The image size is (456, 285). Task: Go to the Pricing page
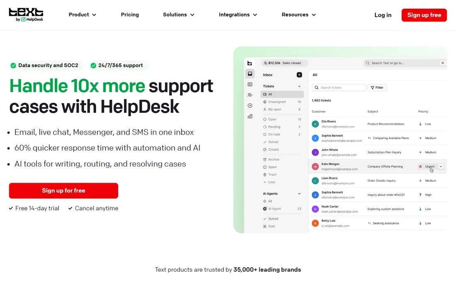[x=130, y=14]
